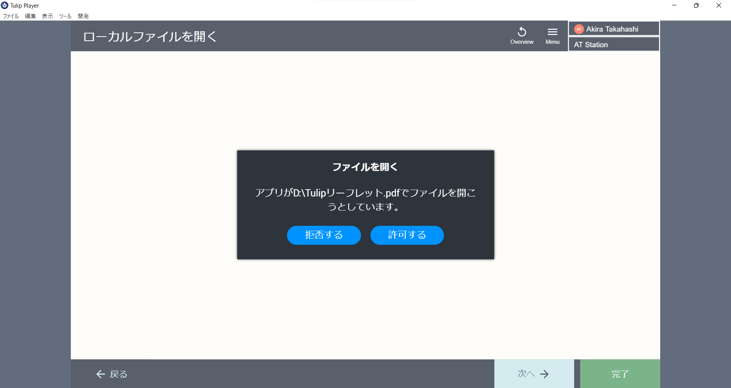Click the Akira Takahashi user name

[612, 29]
